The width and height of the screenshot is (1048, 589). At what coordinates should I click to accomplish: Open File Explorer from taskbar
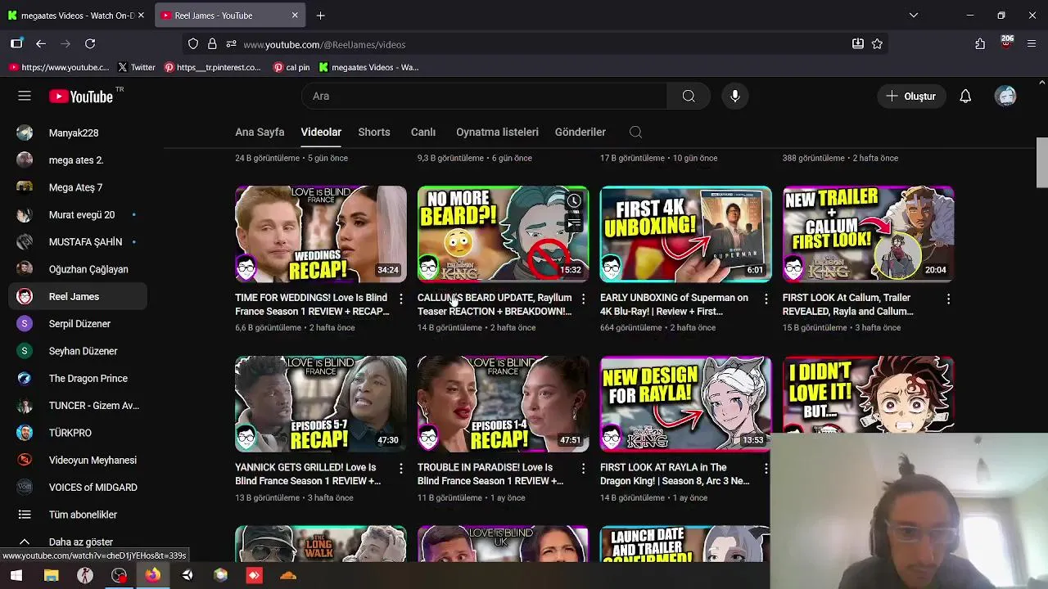51,575
